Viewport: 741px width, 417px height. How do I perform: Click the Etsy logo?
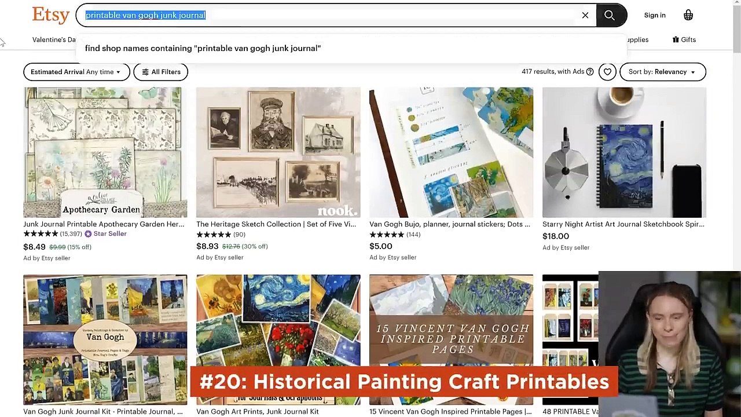(x=51, y=15)
